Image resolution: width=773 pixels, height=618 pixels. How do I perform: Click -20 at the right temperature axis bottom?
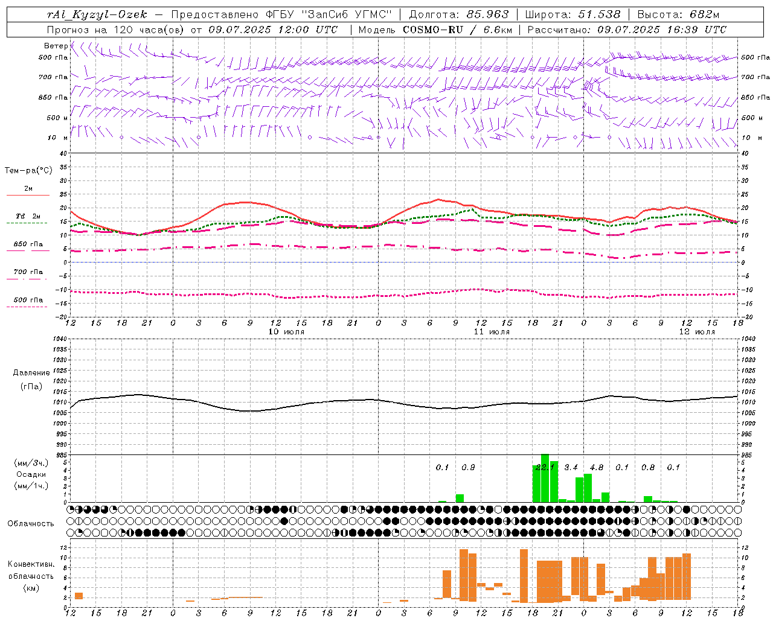[746, 317]
